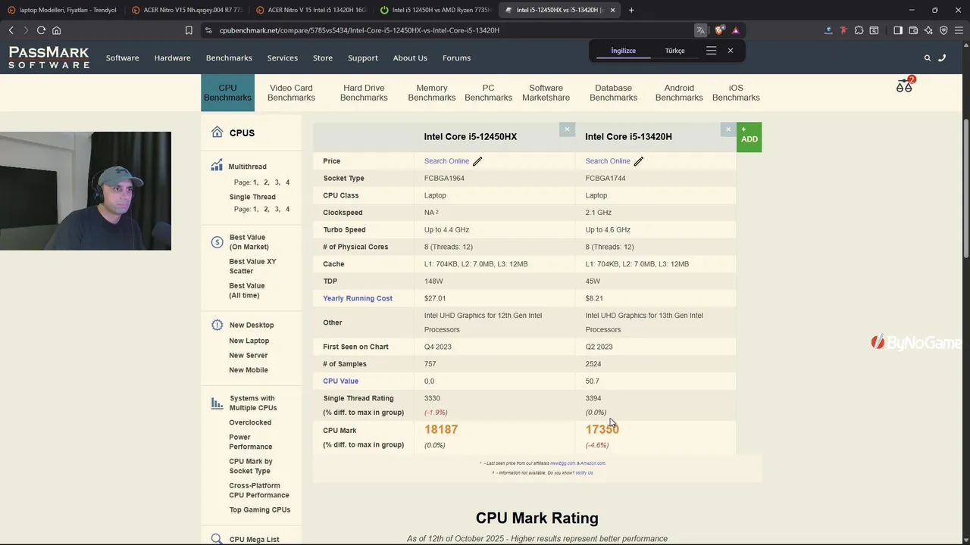Open Multithread sidebar link

[247, 167]
